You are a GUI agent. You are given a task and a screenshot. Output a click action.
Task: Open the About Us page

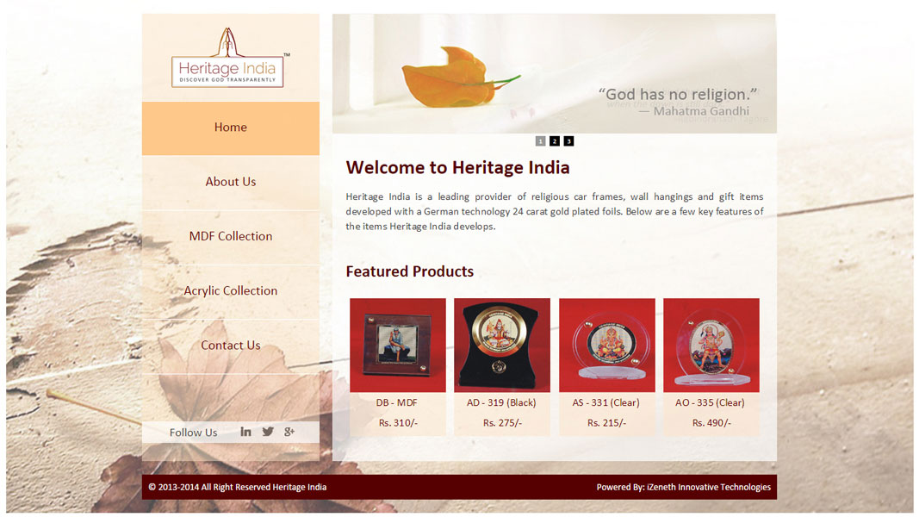230,183
